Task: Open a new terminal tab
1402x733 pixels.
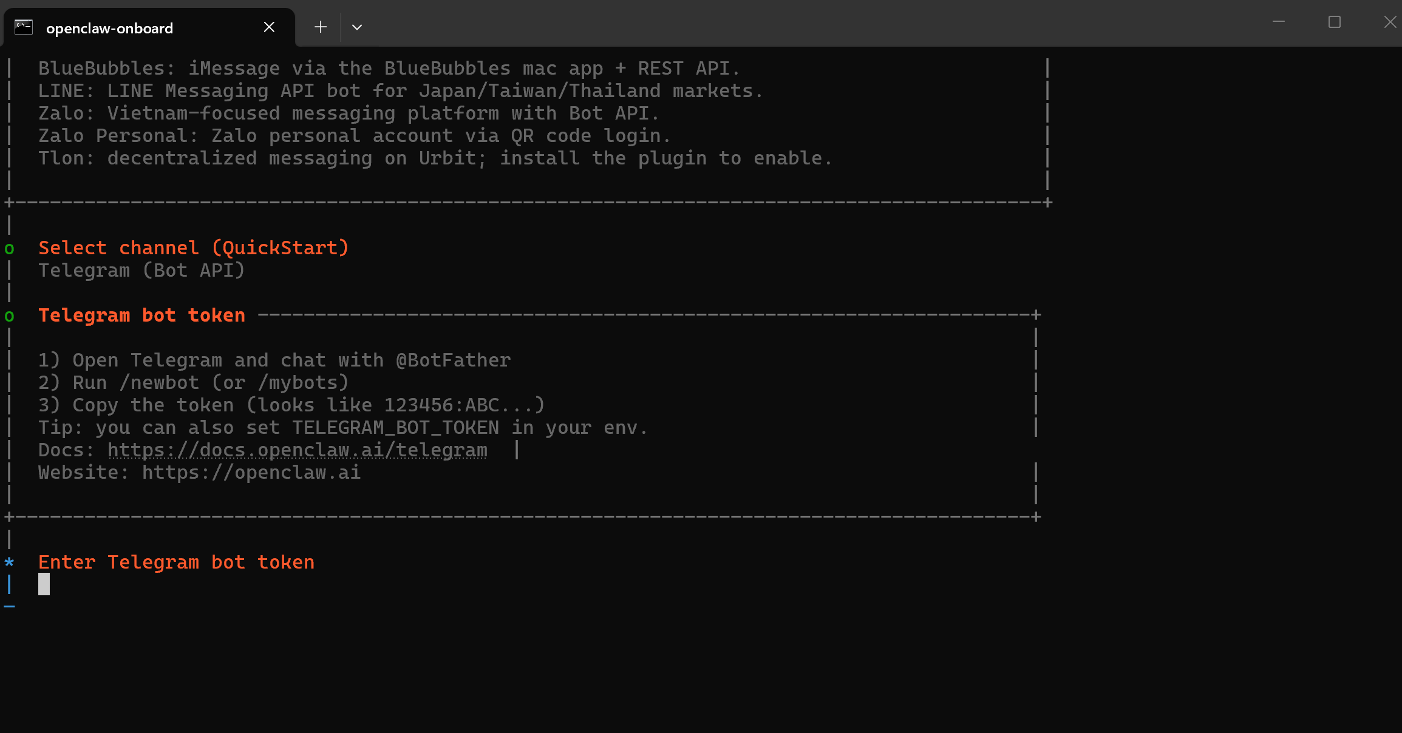Action: tap(321, 27)
